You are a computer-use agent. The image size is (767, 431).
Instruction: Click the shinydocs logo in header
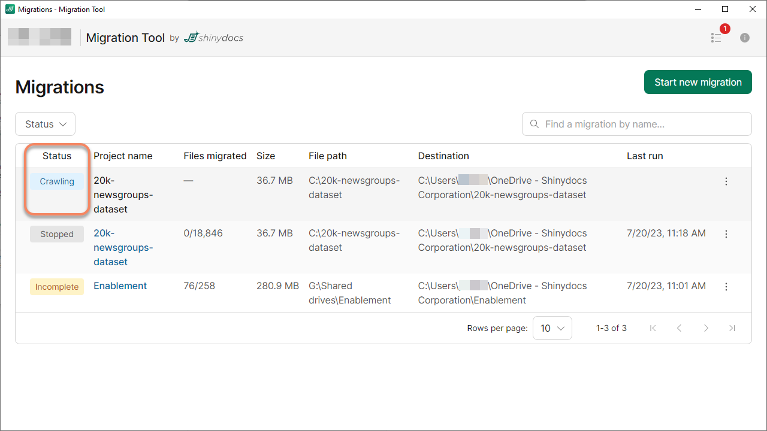coord(213,38)
